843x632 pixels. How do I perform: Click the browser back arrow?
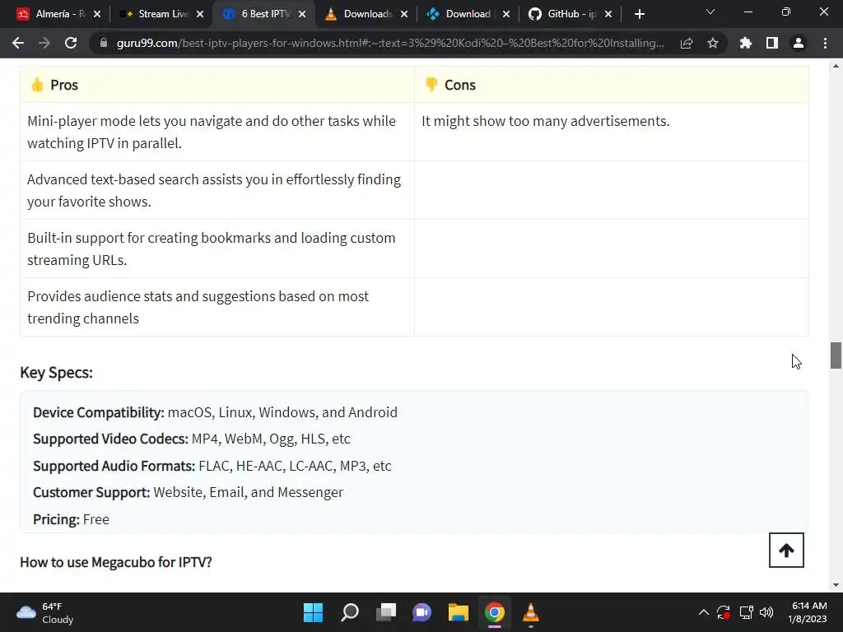pos(18,43)
